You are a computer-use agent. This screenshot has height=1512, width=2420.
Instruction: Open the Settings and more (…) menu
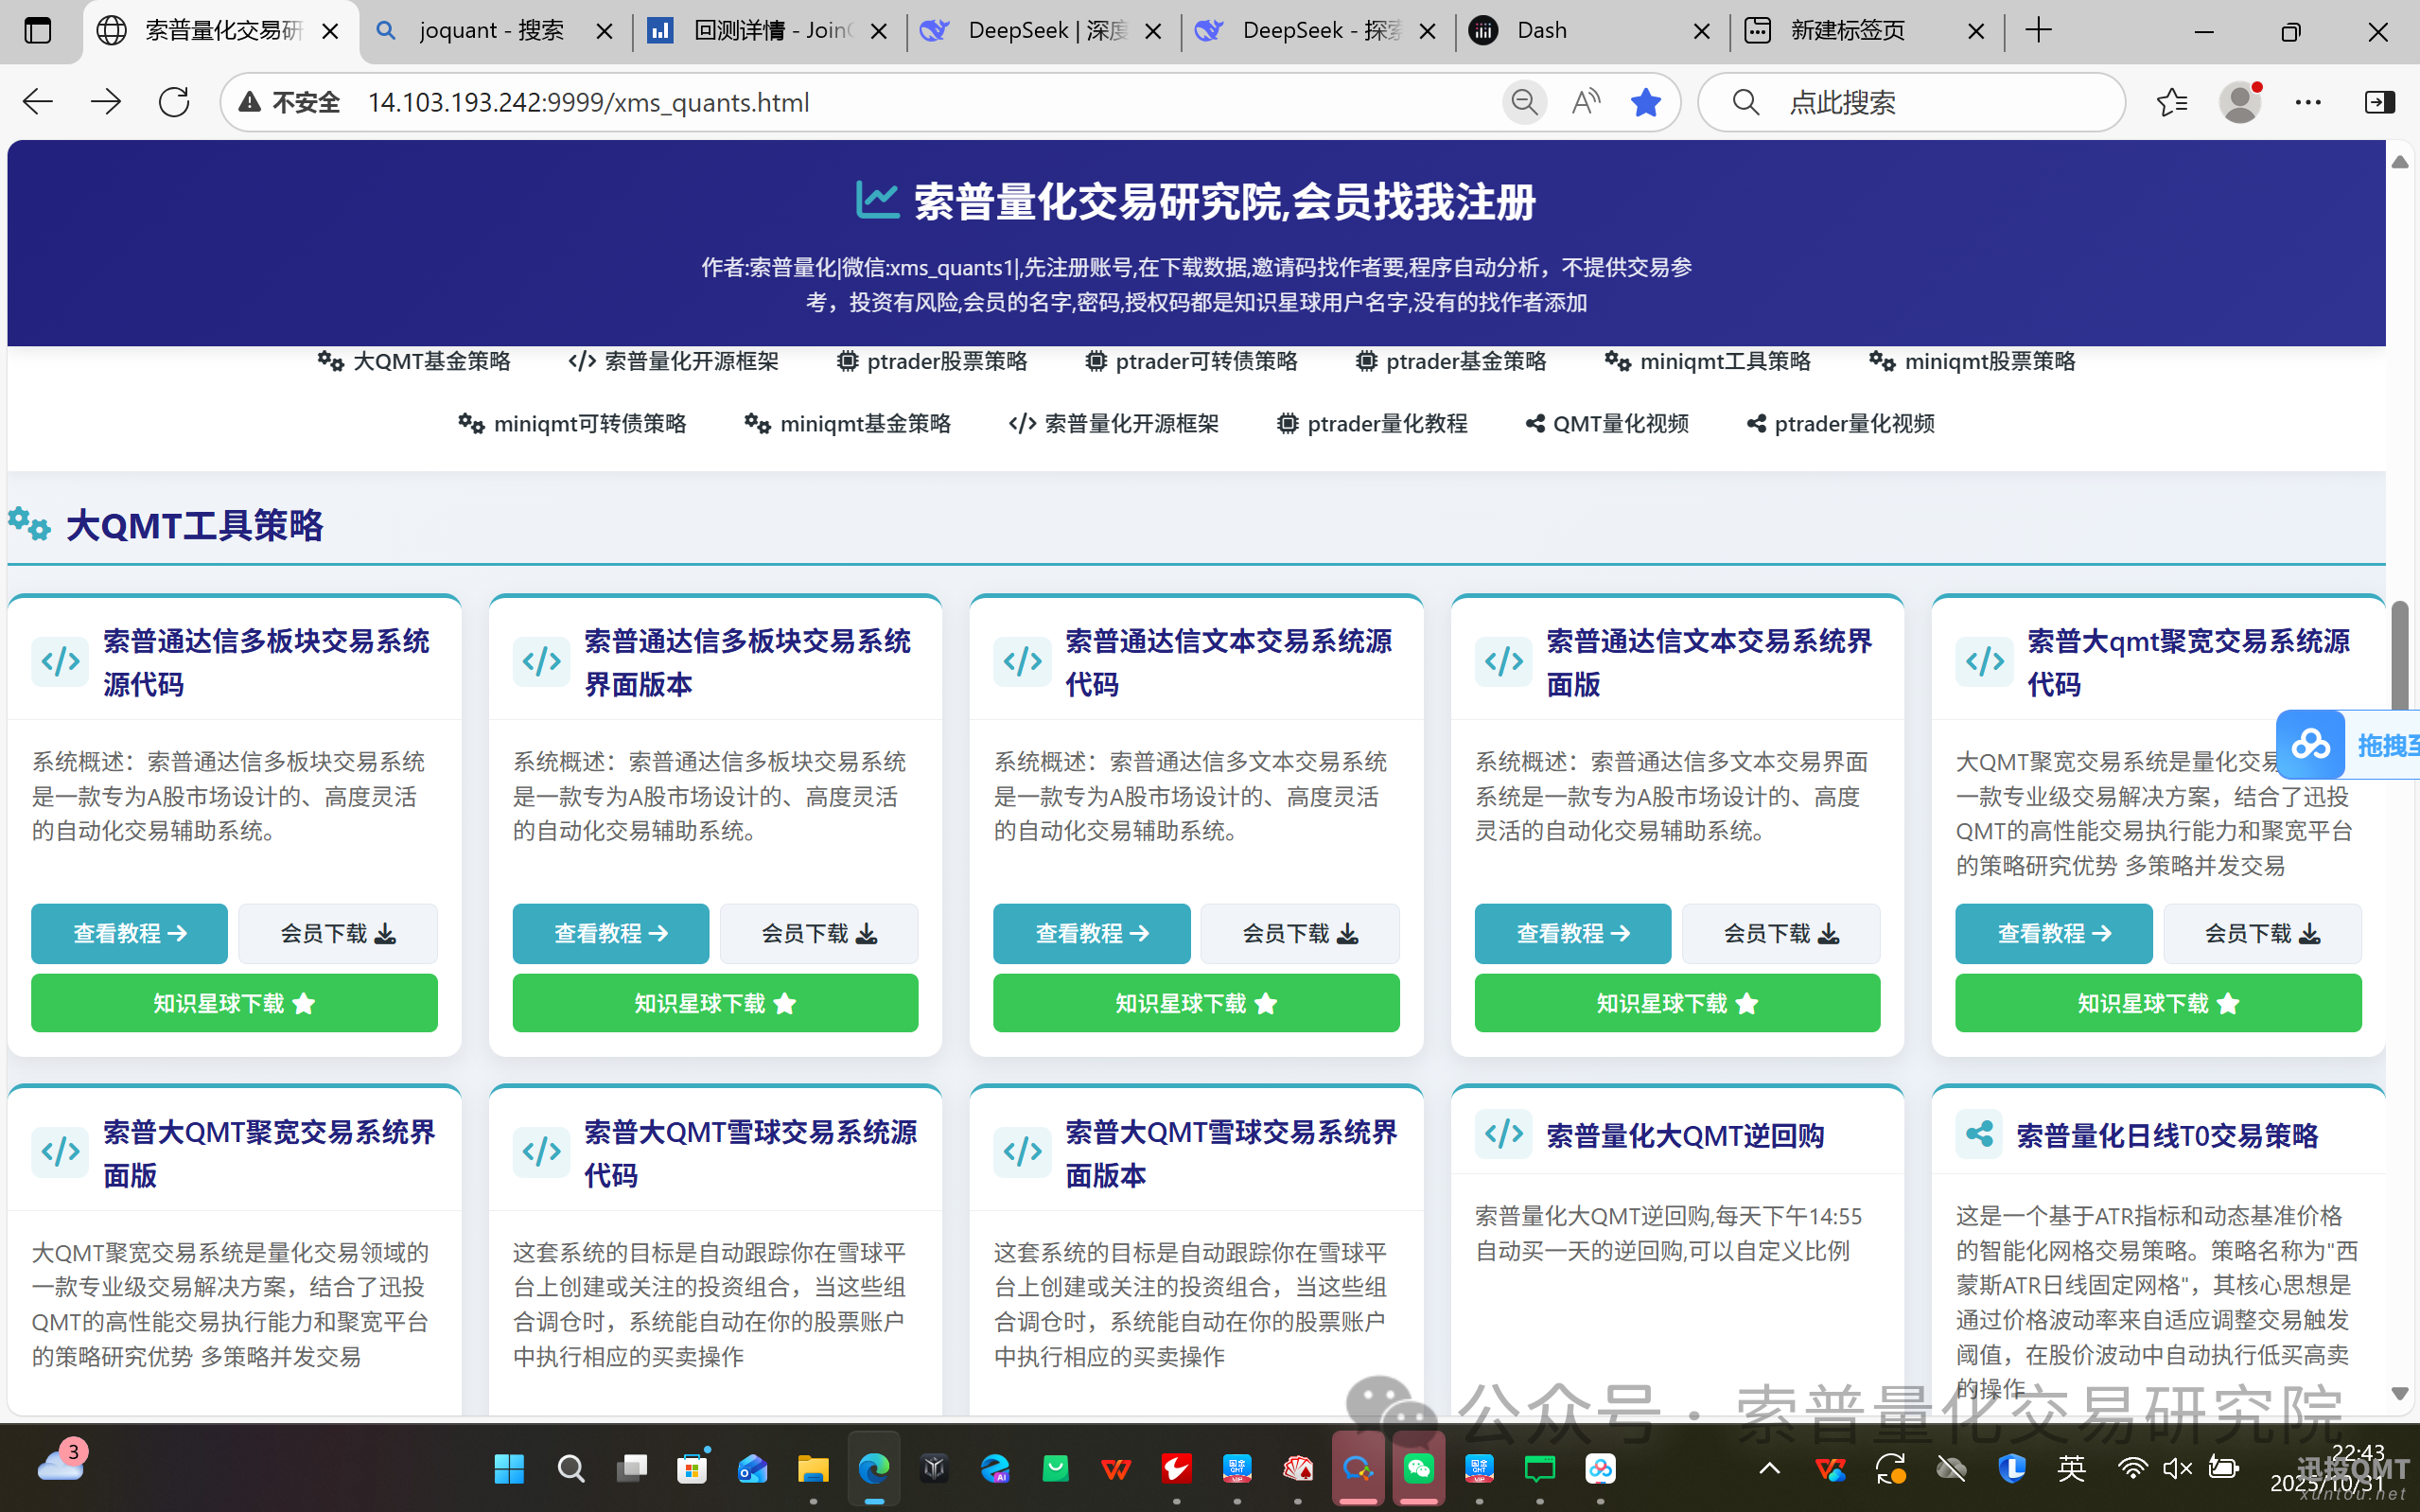pyautogui.click(x=2309, y=101)
